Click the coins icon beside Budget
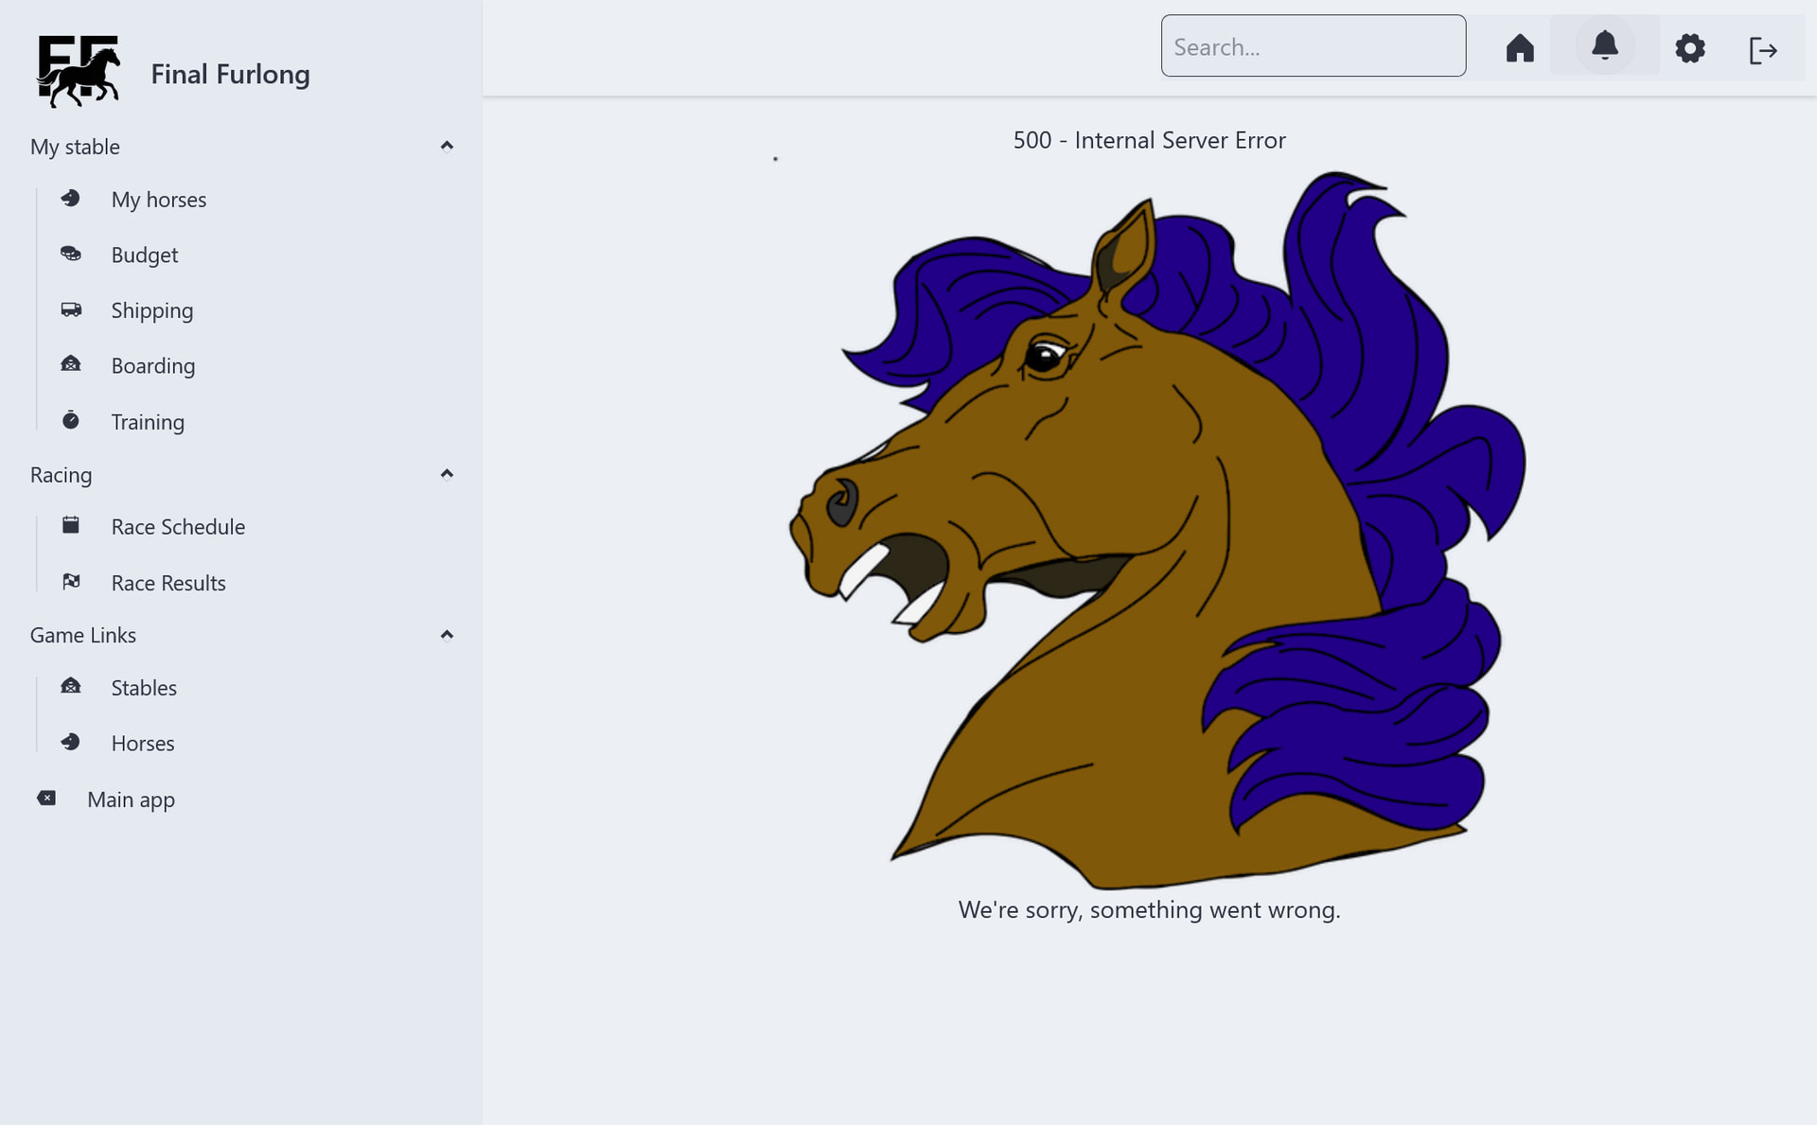Viewport: 1817px width, 1125px height. [71, 254]
